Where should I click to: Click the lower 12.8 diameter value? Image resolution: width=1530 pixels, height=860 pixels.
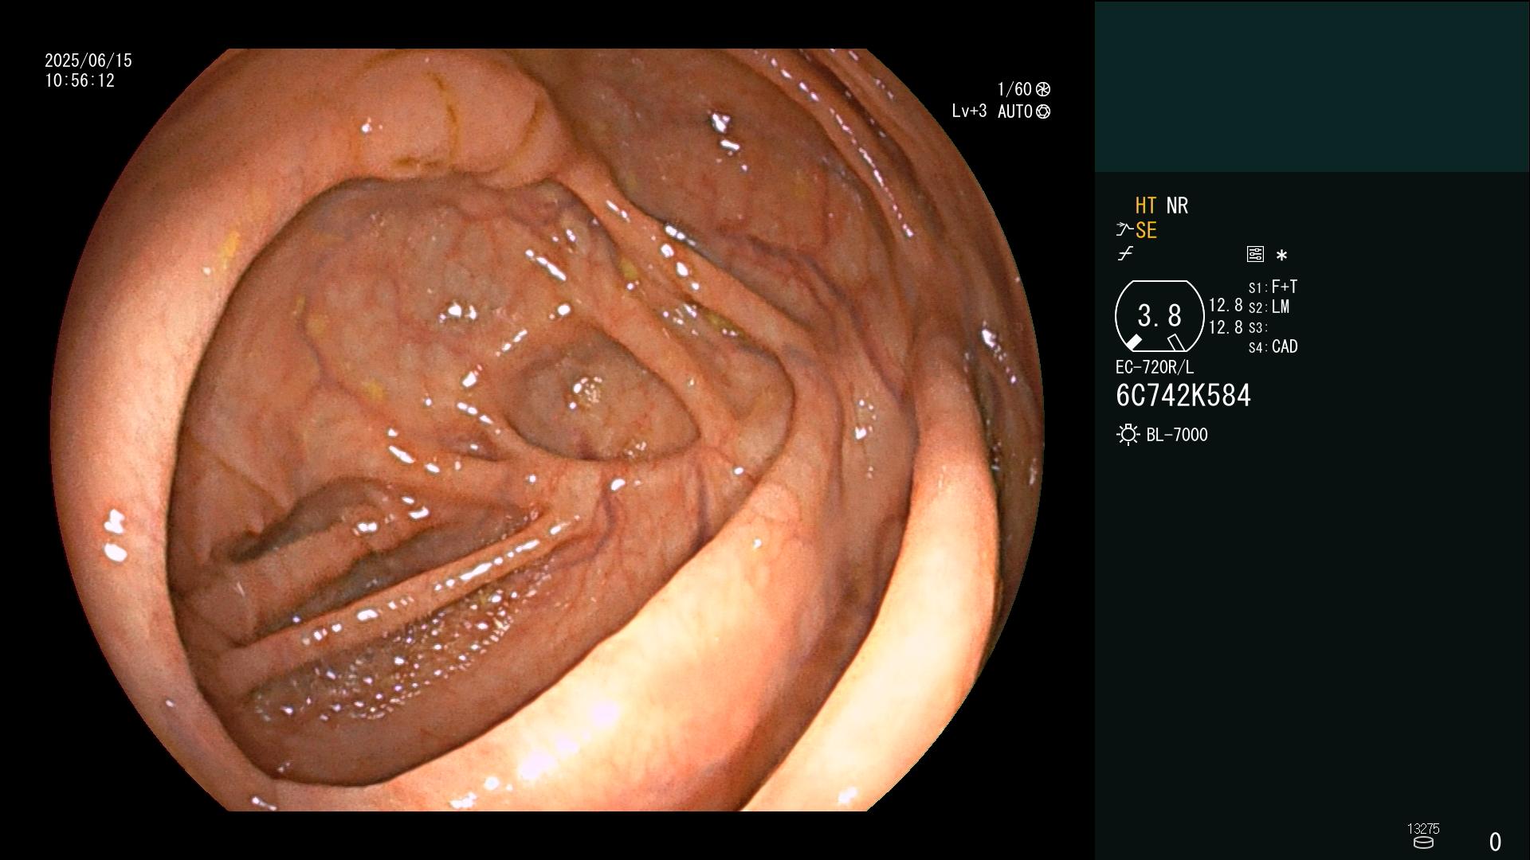[1226, 327]
